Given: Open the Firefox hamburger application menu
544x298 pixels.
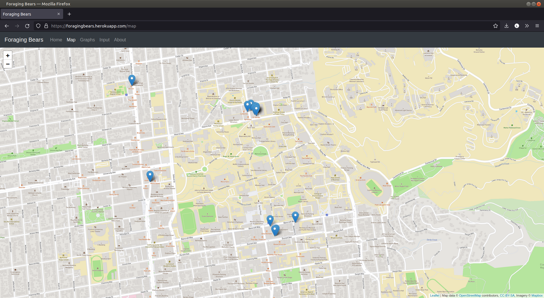Looking at the screenshot, I should (x=537, y=26).
